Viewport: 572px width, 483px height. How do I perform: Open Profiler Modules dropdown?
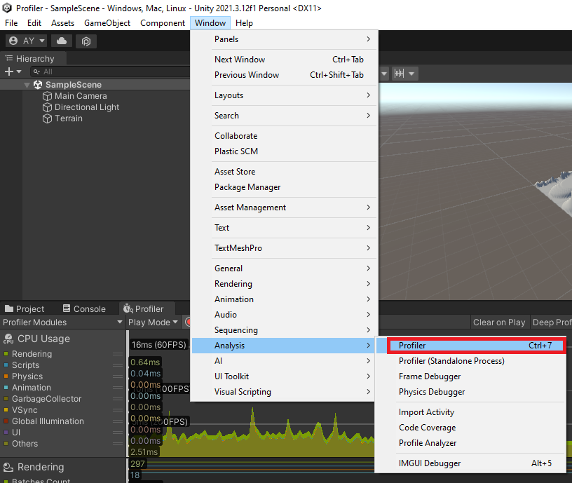pyautogui.click(x=63, y=322)
